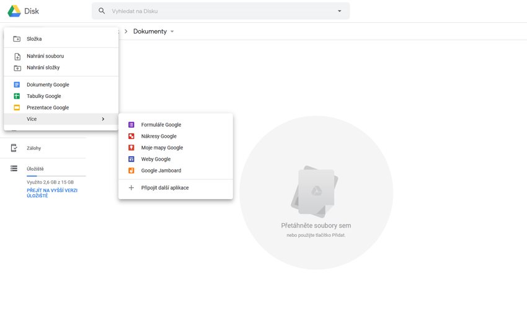Open Google Jamboard icon
This screenshot has width=527, height=310.
pyautogui.click(x=131, y=170)
